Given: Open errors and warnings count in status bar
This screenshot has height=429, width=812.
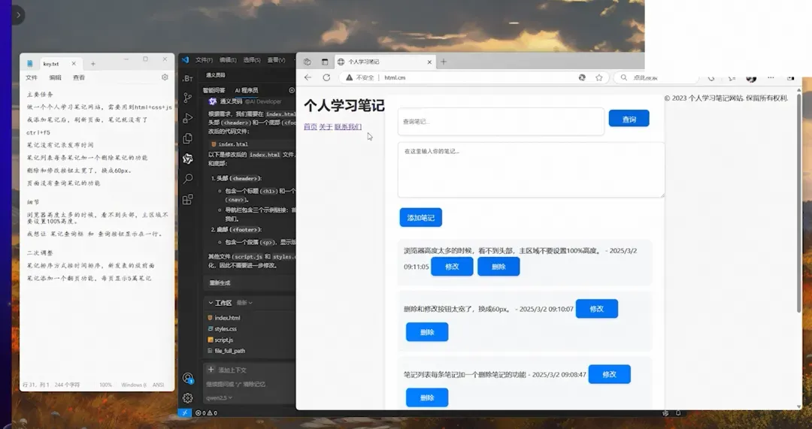Looking at the screenshot, I should click(x=206, y=413).
